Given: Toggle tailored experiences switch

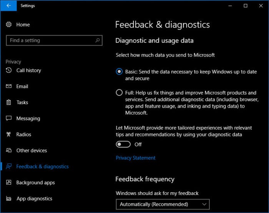Looking at the screenshot, I should click(123, 144).
